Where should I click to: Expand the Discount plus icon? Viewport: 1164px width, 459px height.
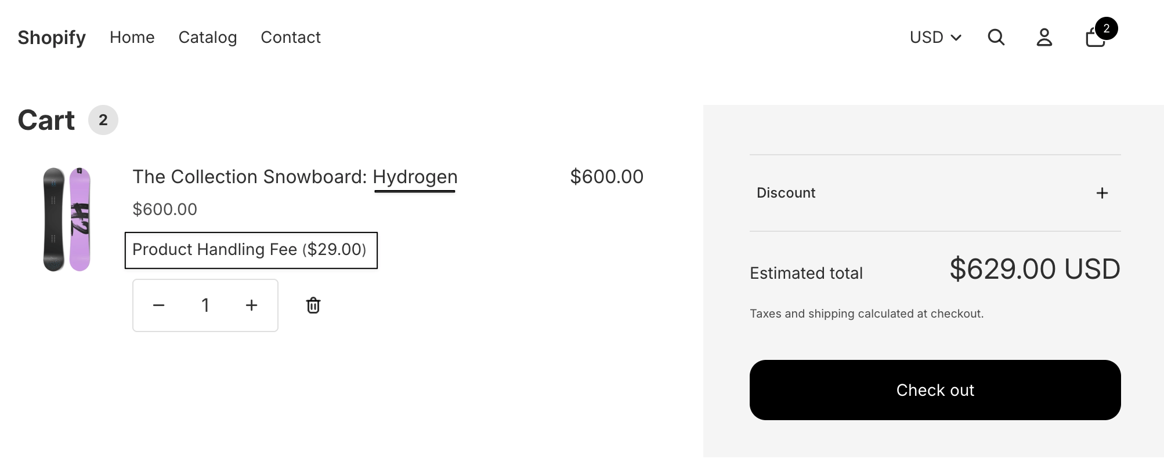[1102, 193]
